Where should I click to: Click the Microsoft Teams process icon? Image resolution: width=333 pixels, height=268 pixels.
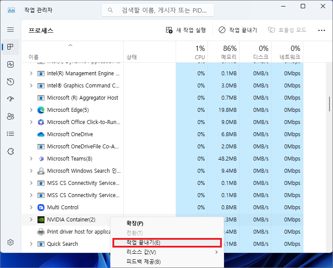click(x=41, y=159)
